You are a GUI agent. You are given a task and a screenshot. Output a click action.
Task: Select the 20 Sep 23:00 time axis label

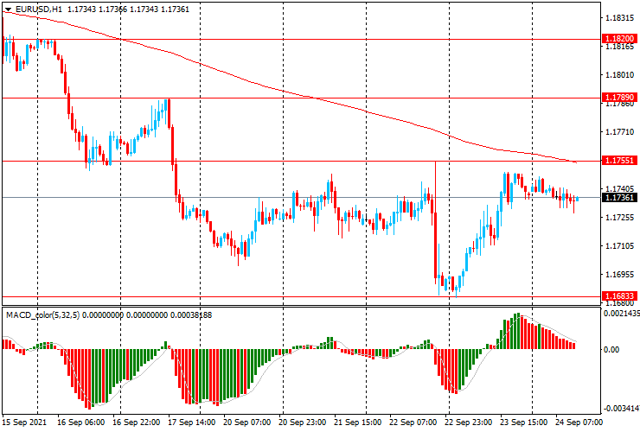(x=303, y=422)
